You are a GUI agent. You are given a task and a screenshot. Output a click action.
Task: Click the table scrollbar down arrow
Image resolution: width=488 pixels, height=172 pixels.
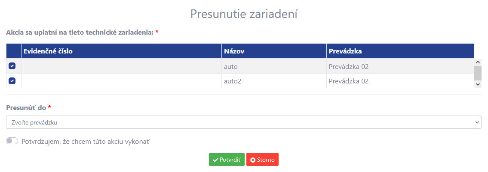coord(478,84)
